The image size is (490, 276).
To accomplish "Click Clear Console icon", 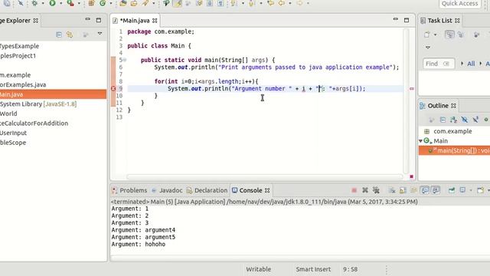I will click(392, 190).
